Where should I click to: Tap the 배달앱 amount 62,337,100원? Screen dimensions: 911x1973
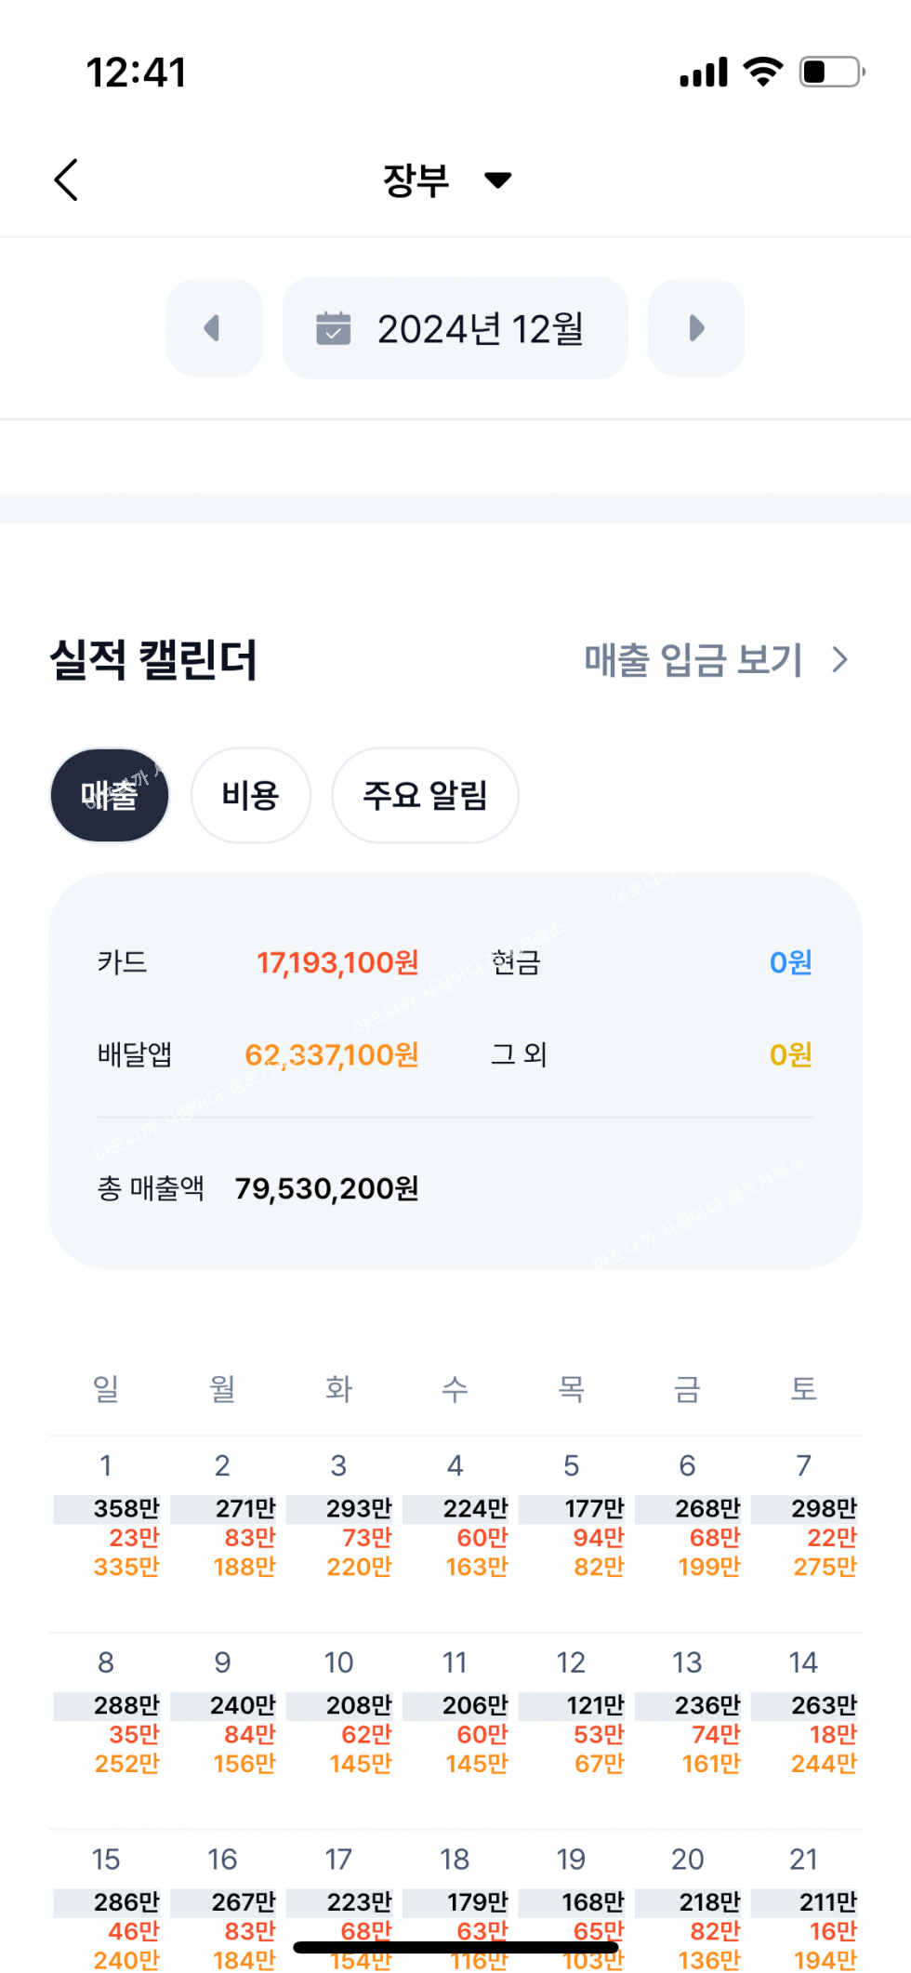click(x=332, y=1055)
